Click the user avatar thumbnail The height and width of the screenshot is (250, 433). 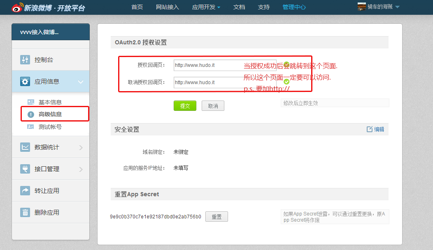[362, 7]
